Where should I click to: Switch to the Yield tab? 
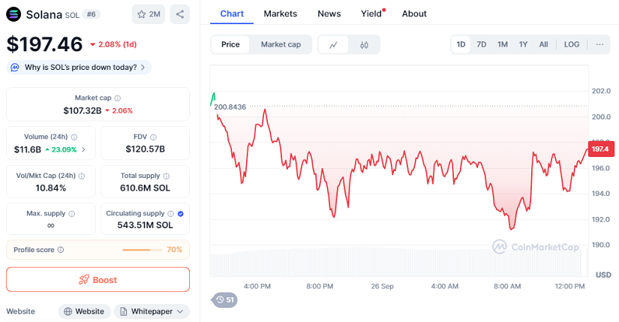click(371, 14)
